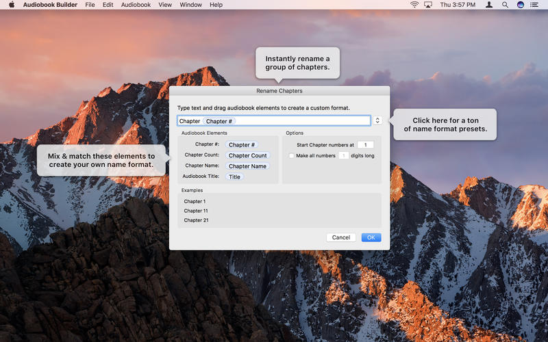Viewport: 548px width, 342px height.
Task: Click the user account icon in menu bar
Action: 489,5
